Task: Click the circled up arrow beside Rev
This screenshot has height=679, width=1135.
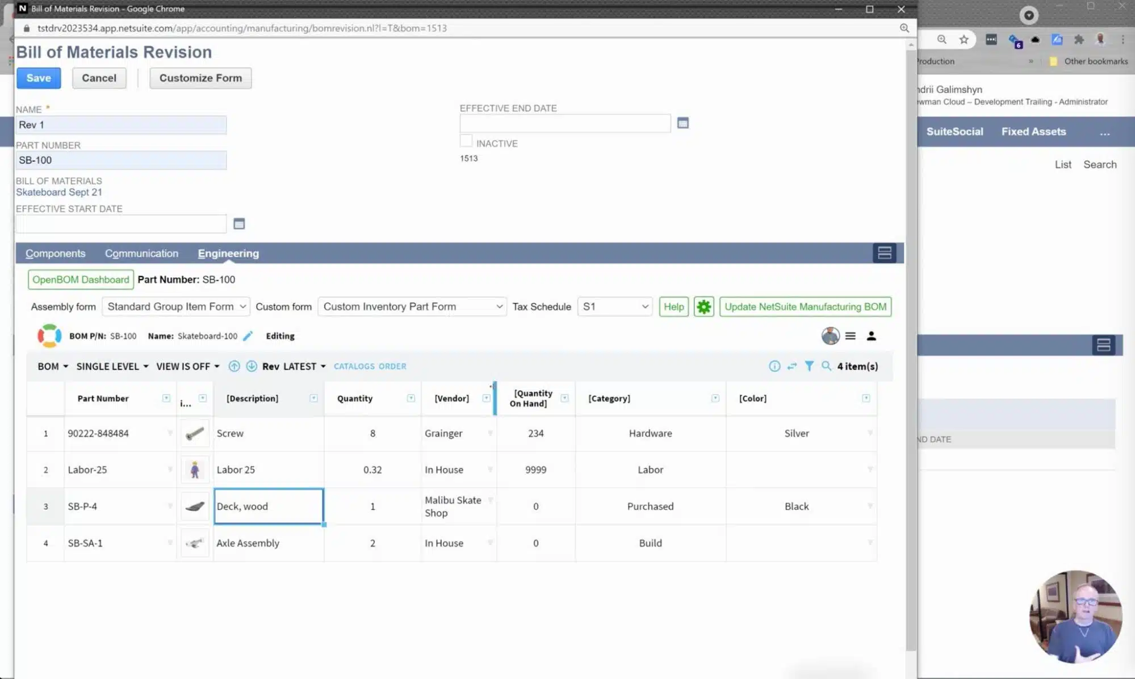Action: (234, 366)
